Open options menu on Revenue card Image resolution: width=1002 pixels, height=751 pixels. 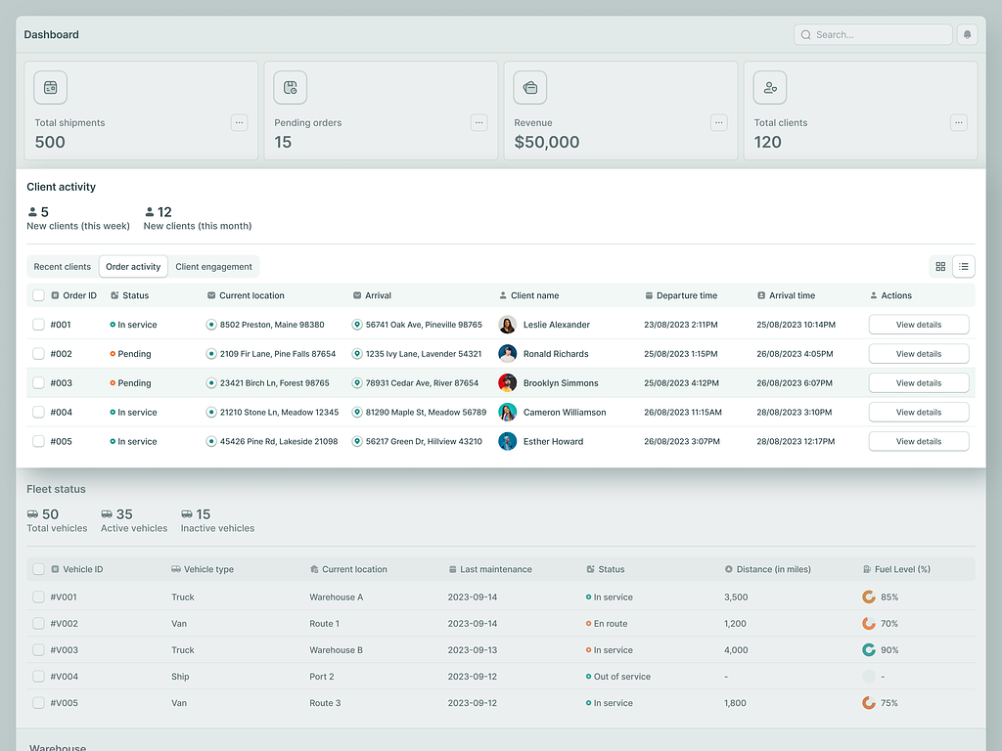718,122
